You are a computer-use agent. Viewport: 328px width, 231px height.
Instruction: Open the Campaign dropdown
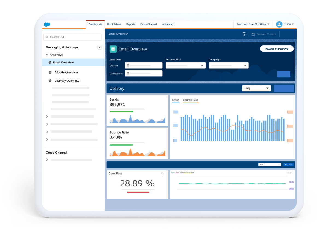(229, 65)
